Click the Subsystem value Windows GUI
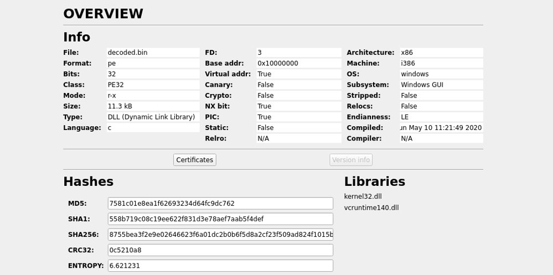This screenshot has width=553, height=275. coord(441,85)
